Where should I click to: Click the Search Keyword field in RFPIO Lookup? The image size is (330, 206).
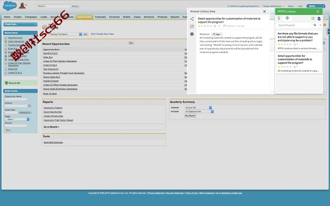point(293,25)
